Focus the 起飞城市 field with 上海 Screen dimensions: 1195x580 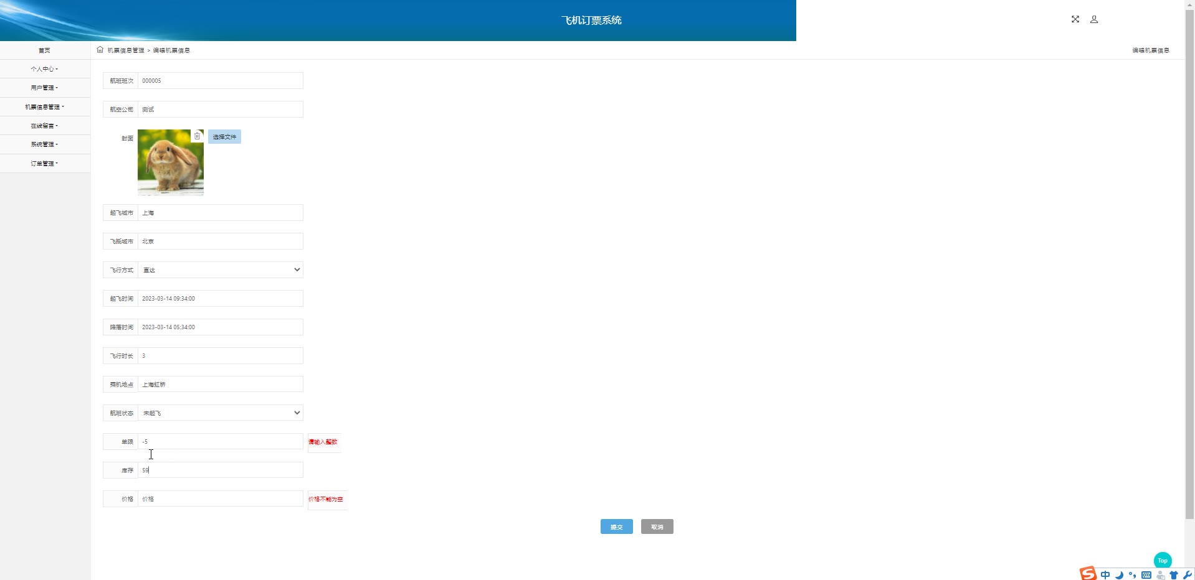pyautogui.click(x=221, y=213)
